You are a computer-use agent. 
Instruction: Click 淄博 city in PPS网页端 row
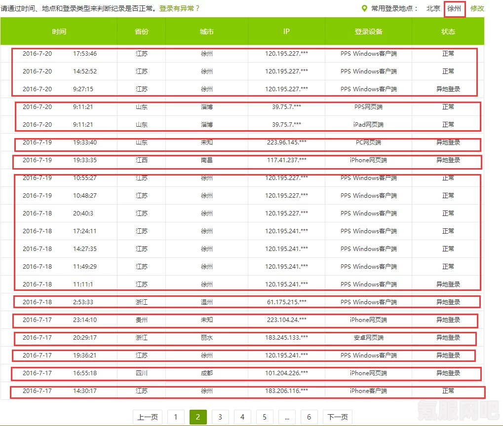point(207,106)
